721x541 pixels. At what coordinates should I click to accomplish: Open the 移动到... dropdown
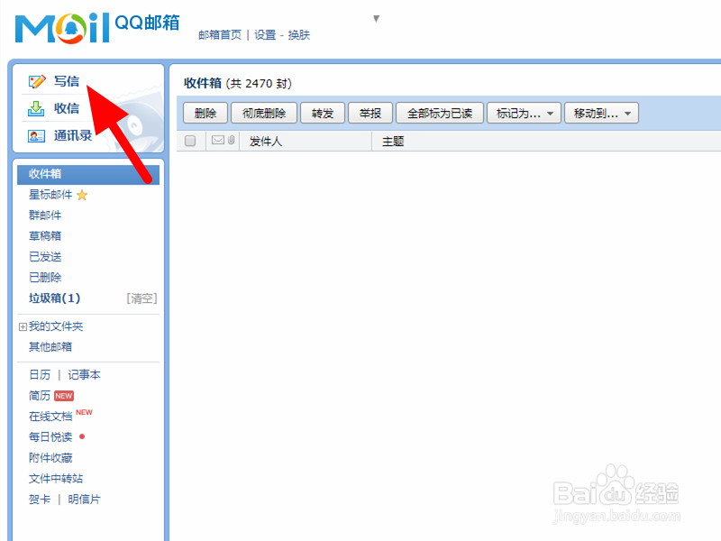(x=601, y=114)
